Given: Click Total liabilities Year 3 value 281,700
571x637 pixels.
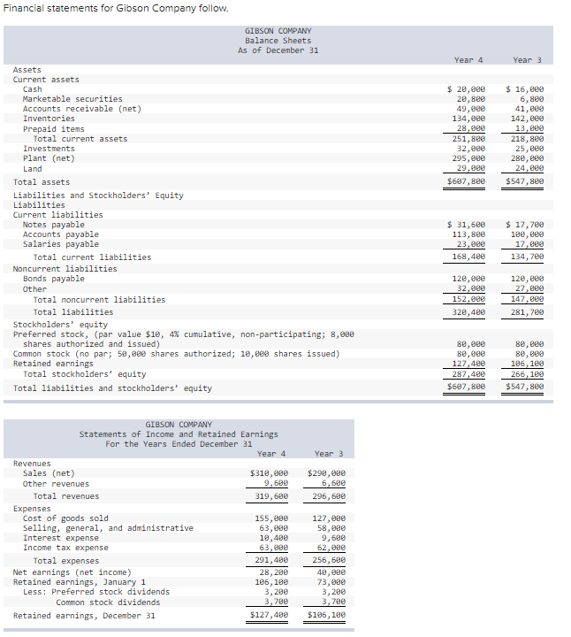Looking at the screenshot, I should [x=527, y=312].
